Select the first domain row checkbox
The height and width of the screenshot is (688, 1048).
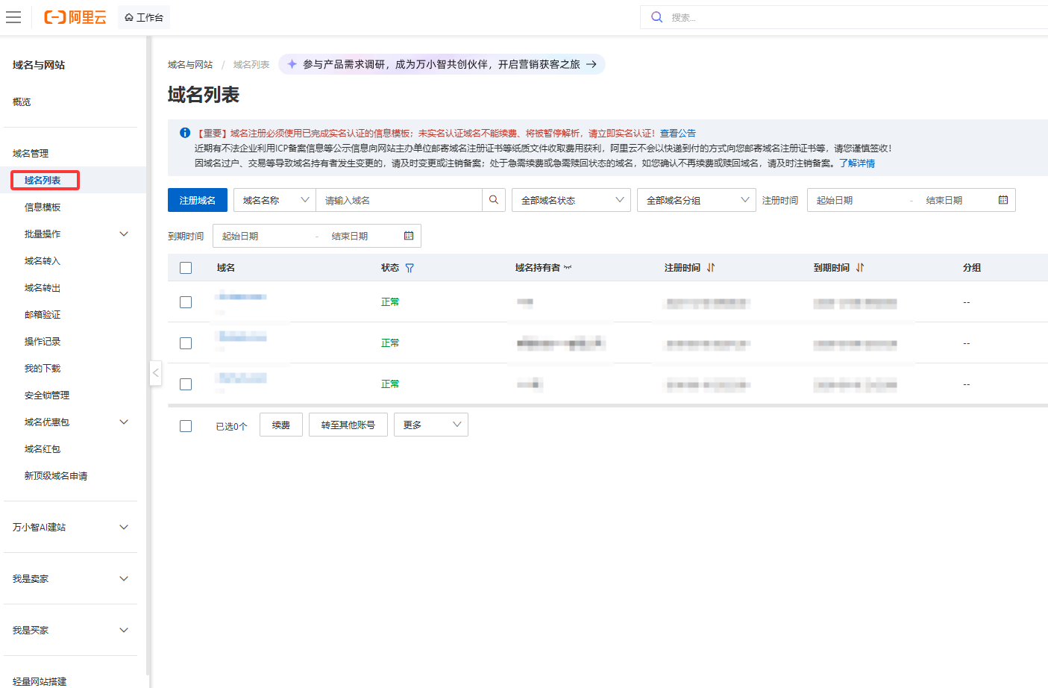coord(186,302)
